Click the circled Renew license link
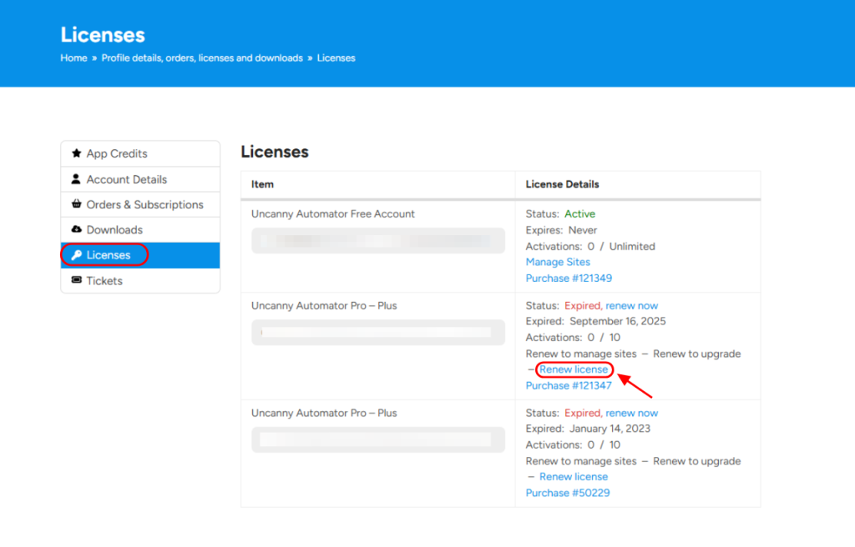Image resolution: width=855 pixels, height=547 pixels. [x=574, y=369]
